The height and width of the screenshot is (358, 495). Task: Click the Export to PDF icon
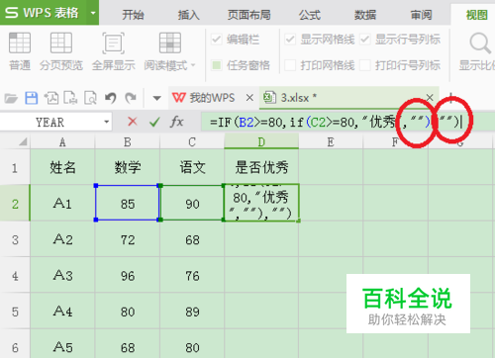tap(51, 98)
